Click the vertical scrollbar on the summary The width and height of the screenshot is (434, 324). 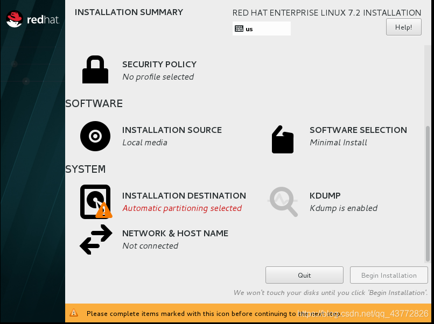[x=428, y=194]
